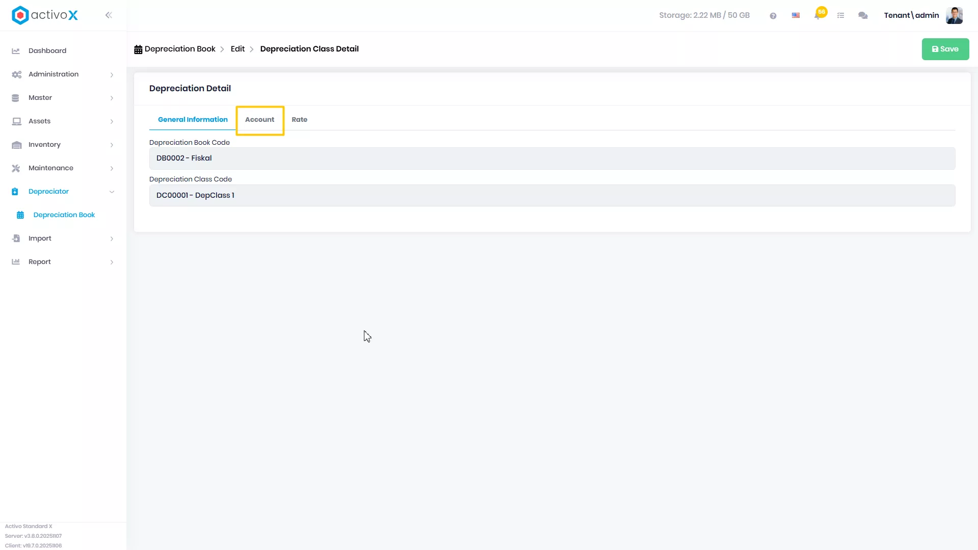This screenshot has height=550, width=978.
Task: Open the help question mark icon
Action: tap(773, 16)
